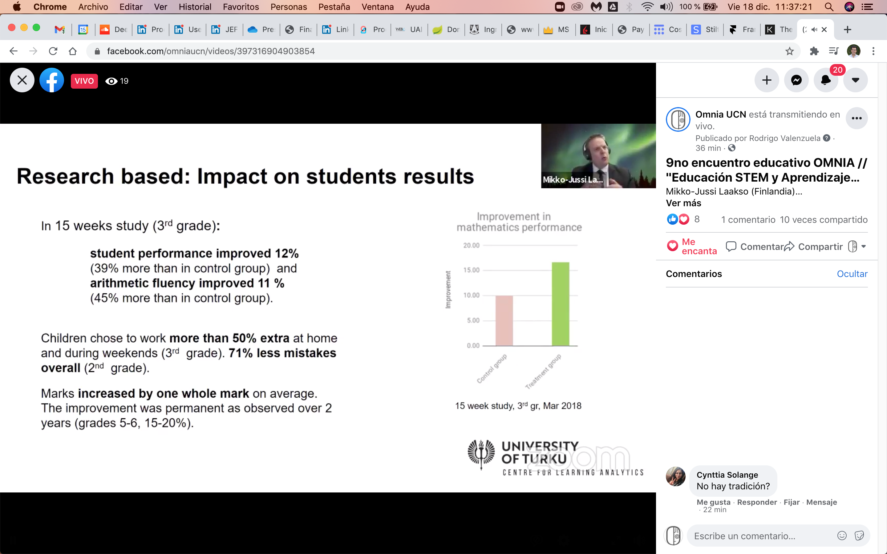Open the sticker picker in the comment box
Screen dimensions: 887x554
pyautogui.click(x=859, y=536)
